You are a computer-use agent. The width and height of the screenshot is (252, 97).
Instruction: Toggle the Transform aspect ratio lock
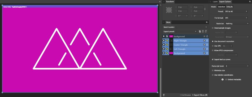(205, 9)
